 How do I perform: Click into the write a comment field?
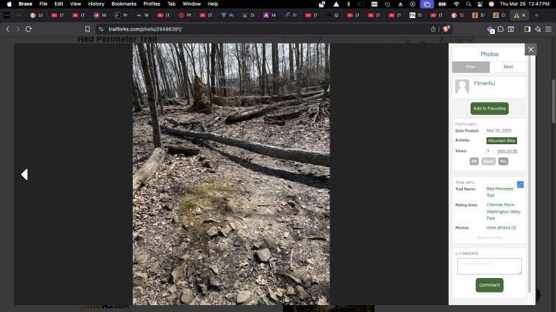tap(489, 266)
